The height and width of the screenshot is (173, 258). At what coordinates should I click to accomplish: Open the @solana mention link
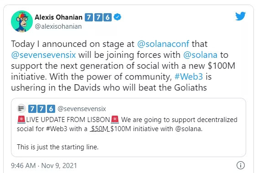pos(200,55)
